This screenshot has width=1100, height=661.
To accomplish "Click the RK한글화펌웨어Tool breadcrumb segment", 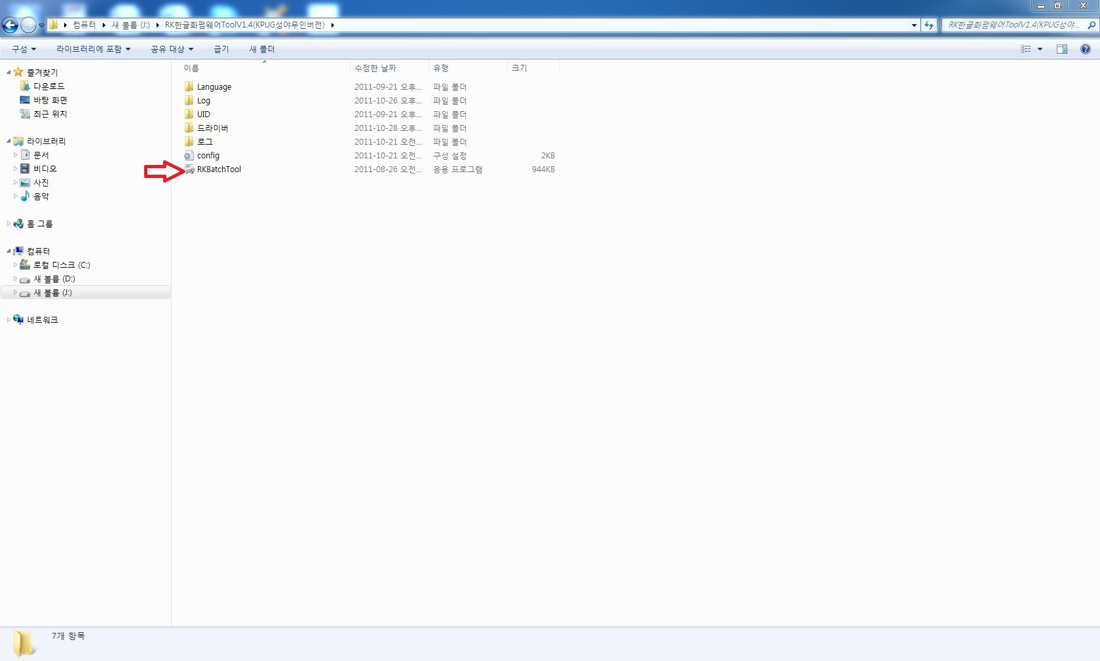I will click(244, 25).
